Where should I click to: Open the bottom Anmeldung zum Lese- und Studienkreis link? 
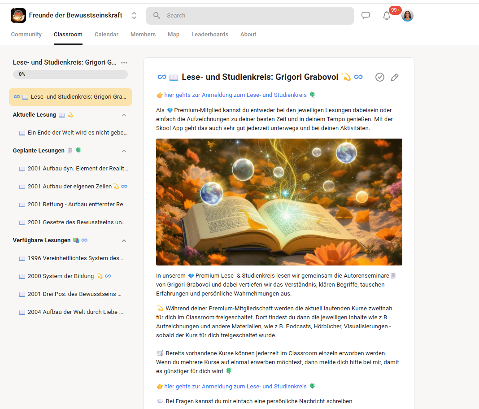tap(235, 387)
